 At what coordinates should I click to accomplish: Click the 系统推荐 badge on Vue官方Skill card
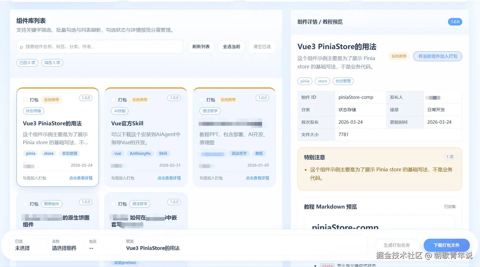140,100
